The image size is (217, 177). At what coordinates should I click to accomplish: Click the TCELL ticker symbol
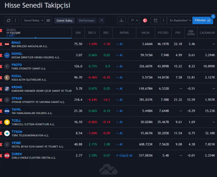click(x=16, y=121)
